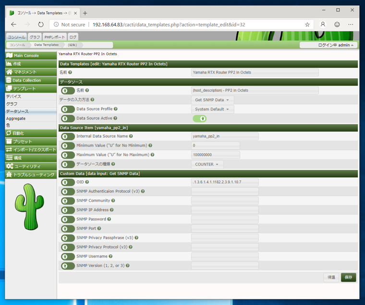
Task: Switch to PHPレポート tab
Action: 55,37
